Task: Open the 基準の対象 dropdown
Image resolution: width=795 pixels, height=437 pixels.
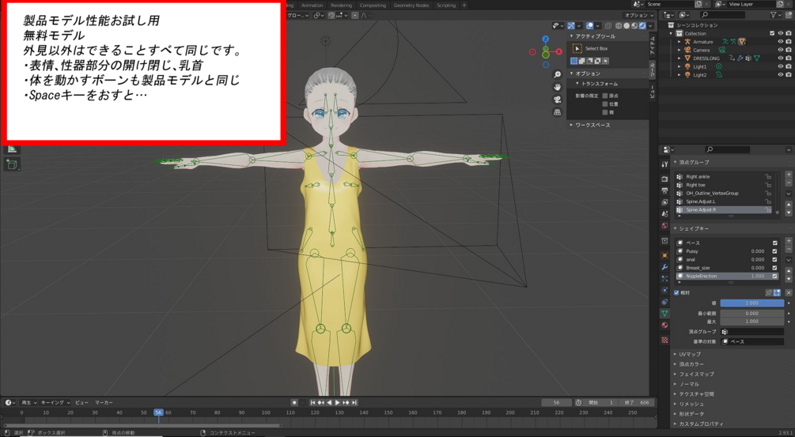Action: tap(752, 342)
